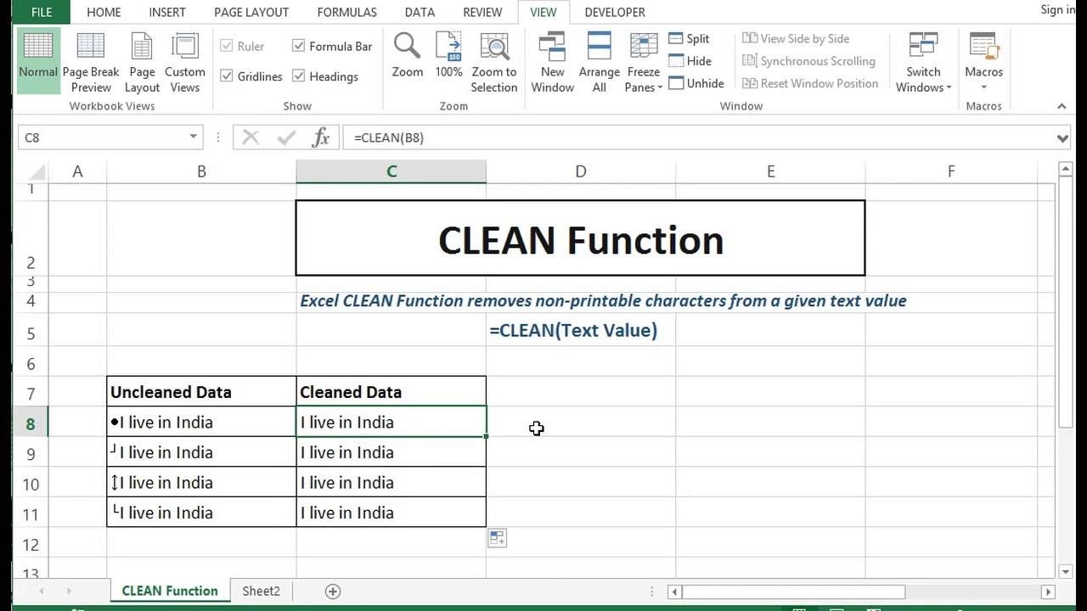Add a new sheet with plus icon
This screenshot has width=1087, height=611.
pos(333,591)
